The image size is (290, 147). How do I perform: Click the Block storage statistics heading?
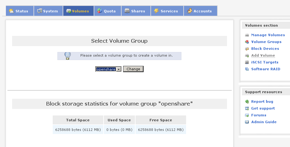(119, 104)
